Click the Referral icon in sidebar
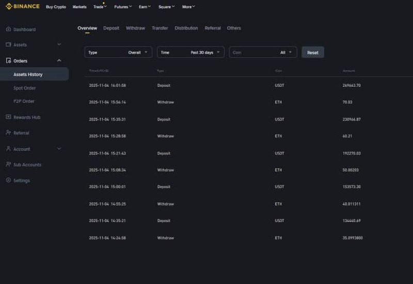This screenshot has height=284, width=413. click(x=8, y=133)
